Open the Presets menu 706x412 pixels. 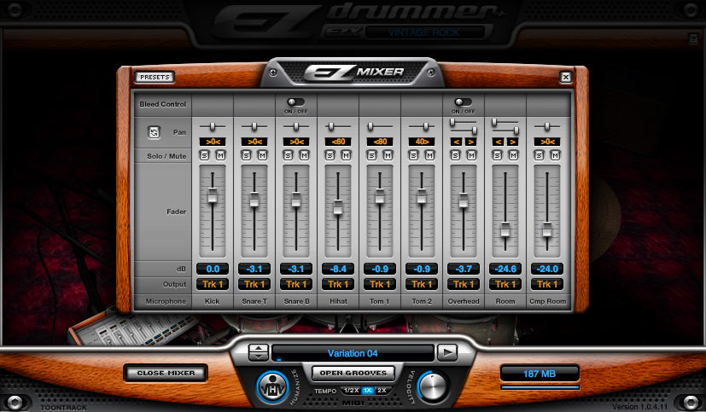[x=155, y=78]
